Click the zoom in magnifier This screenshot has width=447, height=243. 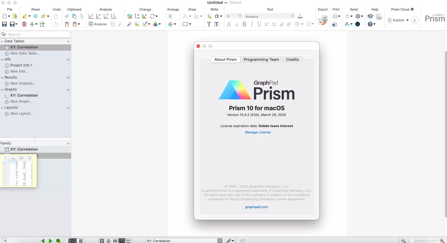pyautogui.click(x=442, y=241)
